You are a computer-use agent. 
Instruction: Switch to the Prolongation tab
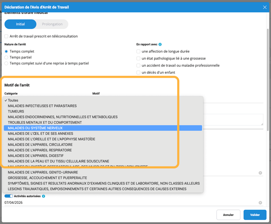click(x=52, y=24)
